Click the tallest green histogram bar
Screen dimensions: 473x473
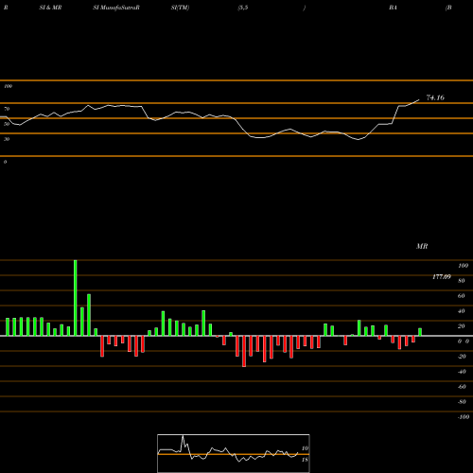(75, 298)
